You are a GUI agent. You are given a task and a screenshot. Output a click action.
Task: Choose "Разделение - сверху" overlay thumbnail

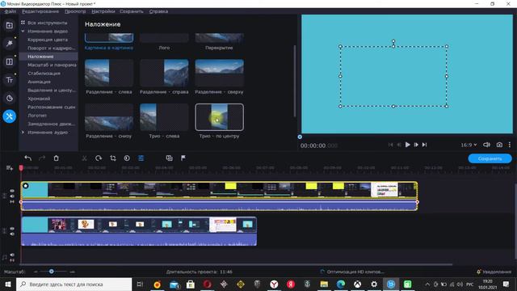[219, 73]
